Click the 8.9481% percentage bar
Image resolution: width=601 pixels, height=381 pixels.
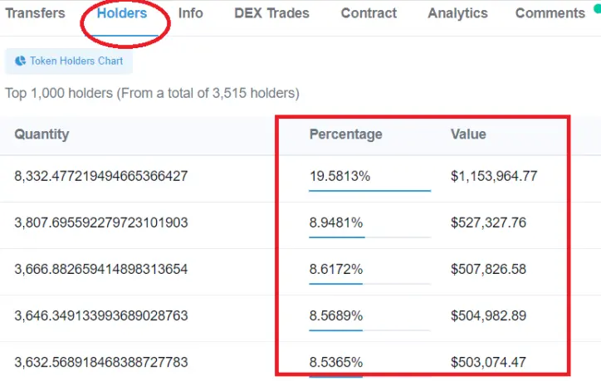pos(370,237)
